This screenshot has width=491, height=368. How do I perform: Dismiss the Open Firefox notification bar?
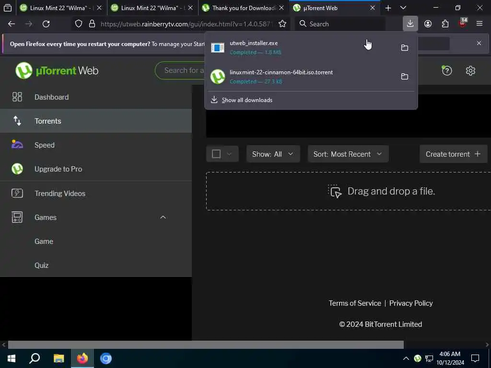479,43
